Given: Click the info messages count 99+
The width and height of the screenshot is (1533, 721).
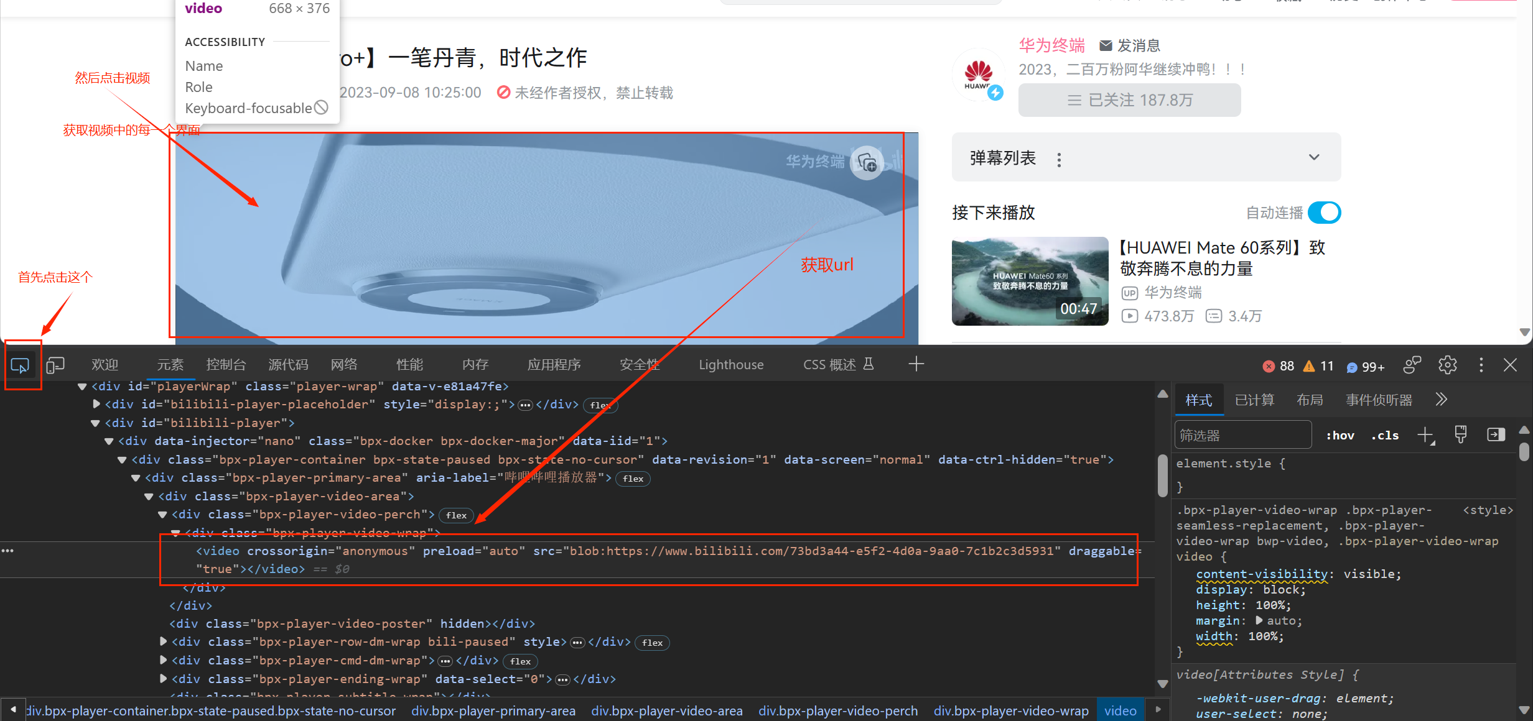Looking at the screenshot, I should (1366, 367).
